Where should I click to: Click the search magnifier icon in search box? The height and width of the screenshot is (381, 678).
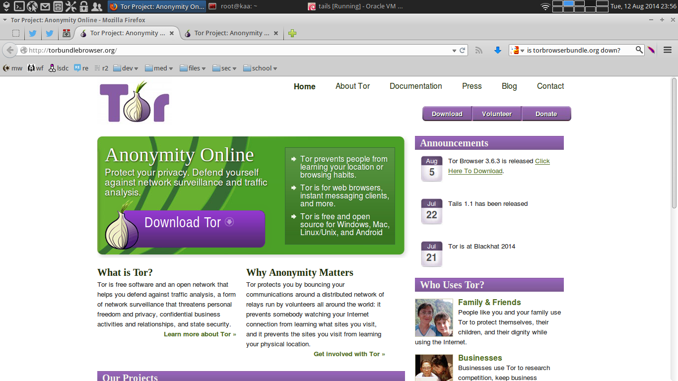coord(639,50)
